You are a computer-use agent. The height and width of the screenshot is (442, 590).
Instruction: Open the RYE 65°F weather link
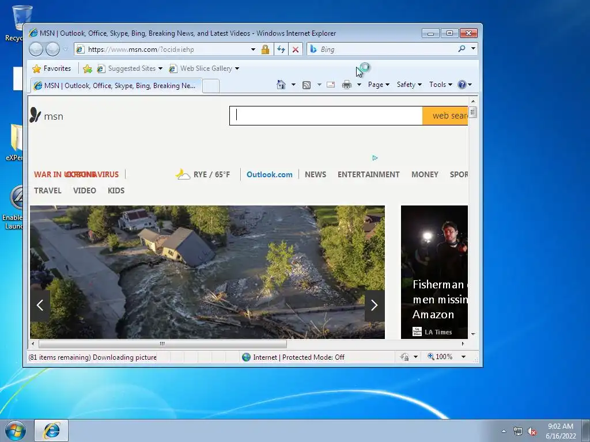click(203, 174)
